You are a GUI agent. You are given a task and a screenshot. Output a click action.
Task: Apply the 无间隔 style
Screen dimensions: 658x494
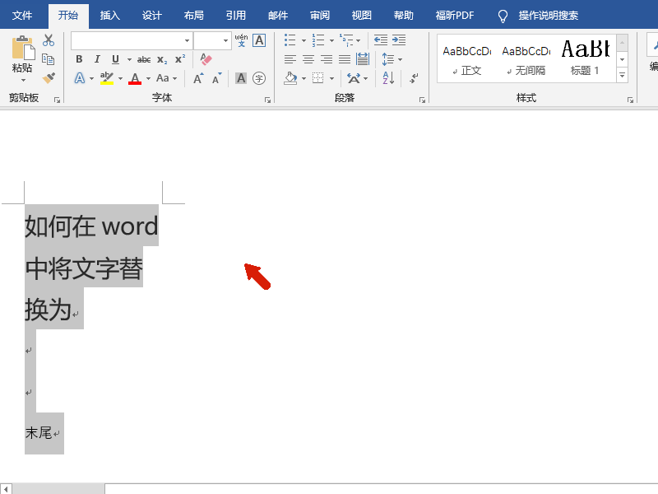pos(526,59)
